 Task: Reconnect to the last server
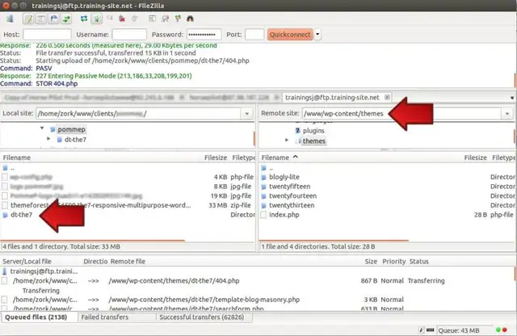(x=135, y=19)
